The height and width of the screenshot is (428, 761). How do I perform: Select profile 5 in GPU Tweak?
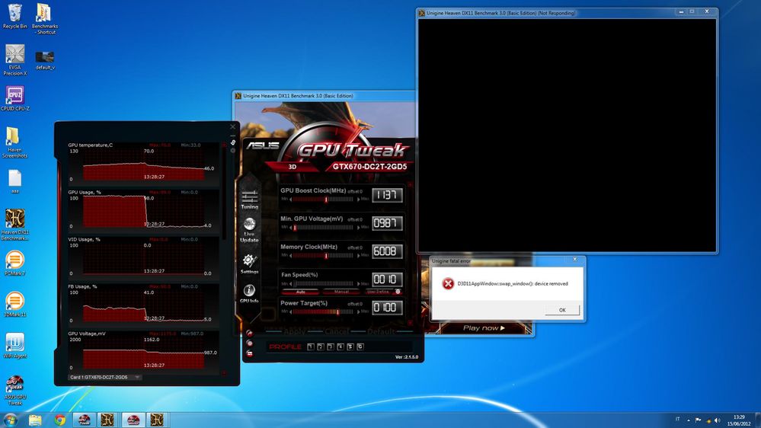click(350, 347)
